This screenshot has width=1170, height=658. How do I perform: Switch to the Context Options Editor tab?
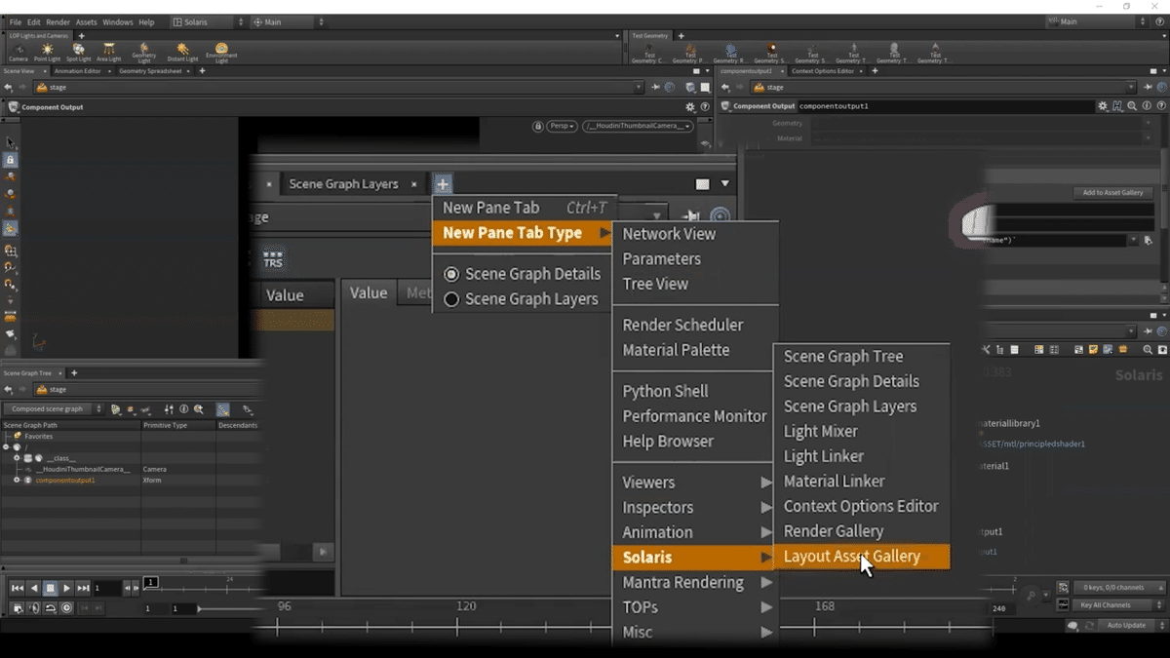click(822, 71)
